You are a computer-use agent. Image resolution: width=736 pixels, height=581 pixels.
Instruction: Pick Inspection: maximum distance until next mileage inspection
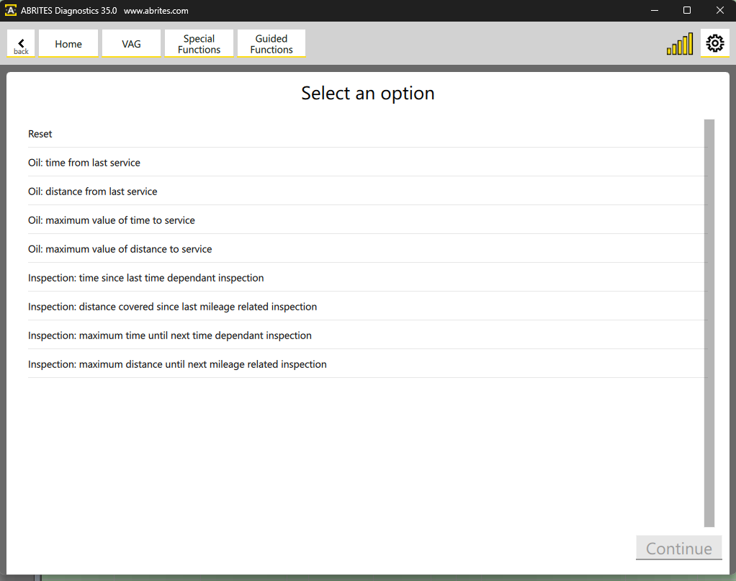pos(367,364)
